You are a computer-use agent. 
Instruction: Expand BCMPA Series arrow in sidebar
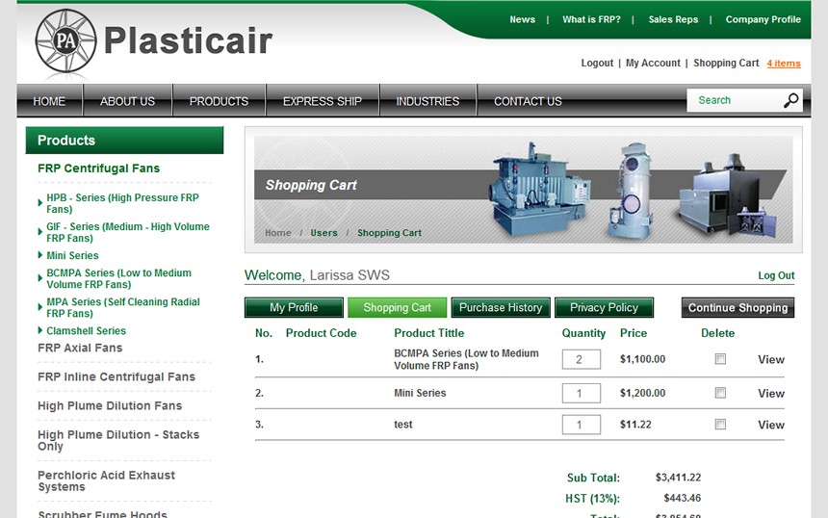click(x=40, y=278)
